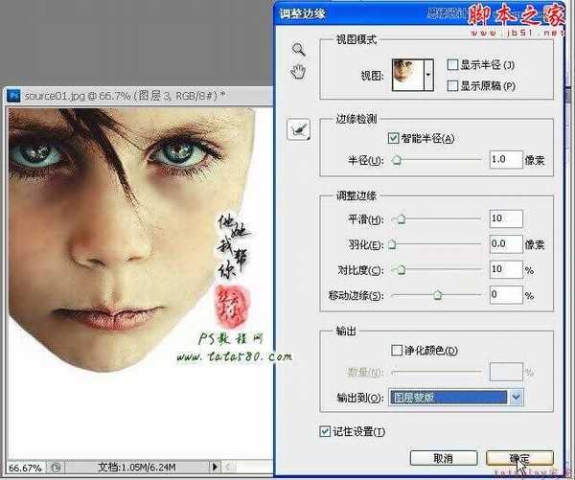Click the 移动边缘 value field showing 0

(506, 295)
